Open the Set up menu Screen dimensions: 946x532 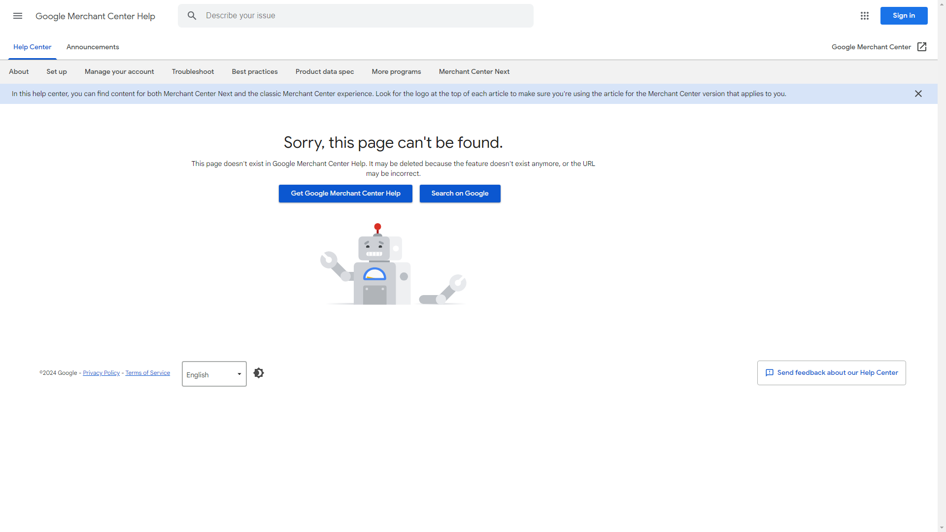point(57,71)
